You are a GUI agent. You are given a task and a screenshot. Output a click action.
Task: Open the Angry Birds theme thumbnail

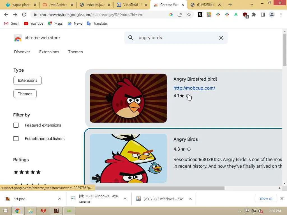[x=128, y=158]
